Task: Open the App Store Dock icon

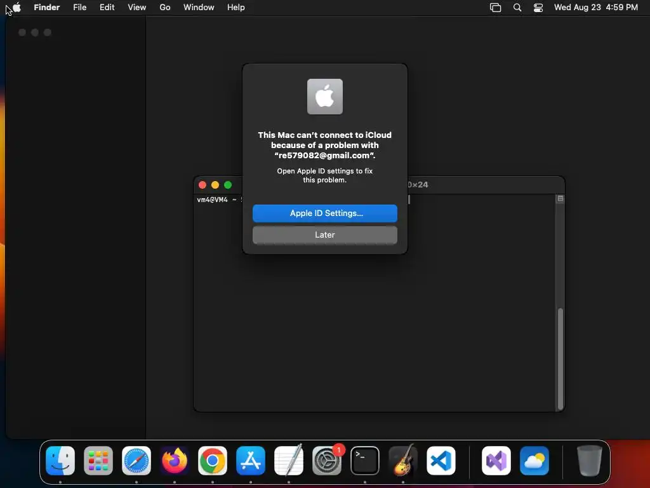Action: (251, 461)
